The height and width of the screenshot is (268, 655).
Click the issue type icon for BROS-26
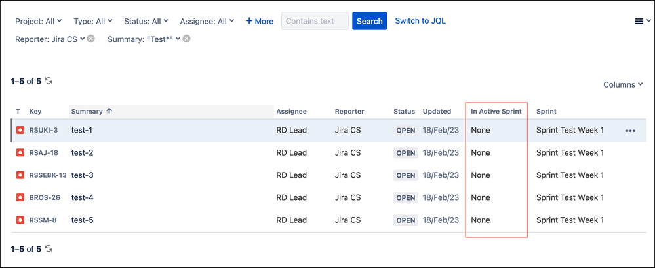click(20, 197)
